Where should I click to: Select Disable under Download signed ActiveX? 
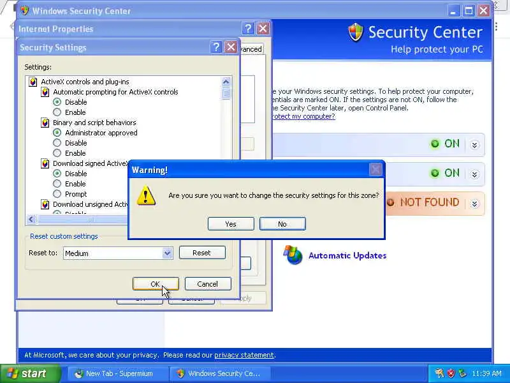(x=57, y=174)
